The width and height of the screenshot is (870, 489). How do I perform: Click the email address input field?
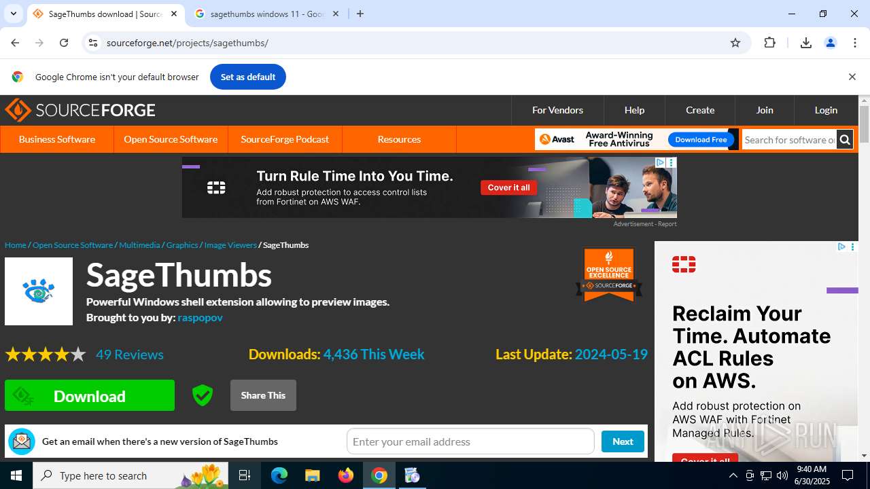pyautogui.click(x=470, y=441)
